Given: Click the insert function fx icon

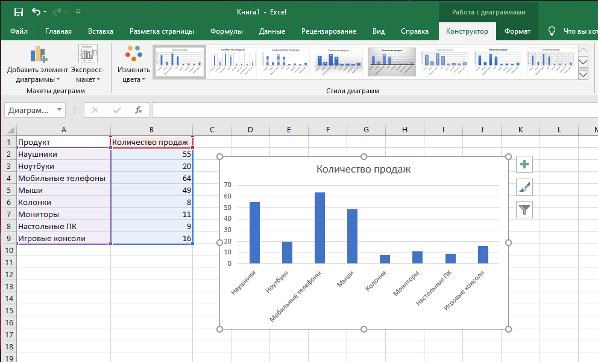Looking at the screenshot, I should pos(139,110).
